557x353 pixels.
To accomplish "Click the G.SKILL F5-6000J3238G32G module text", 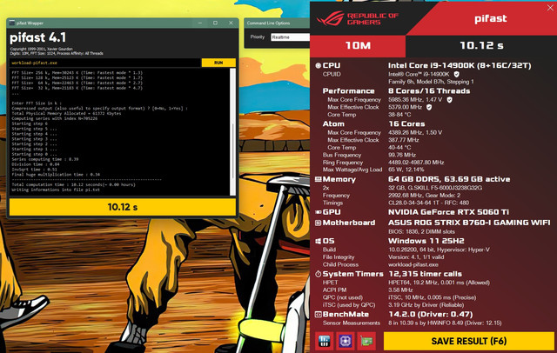I will pyautogui.click(x=435, y=188).
